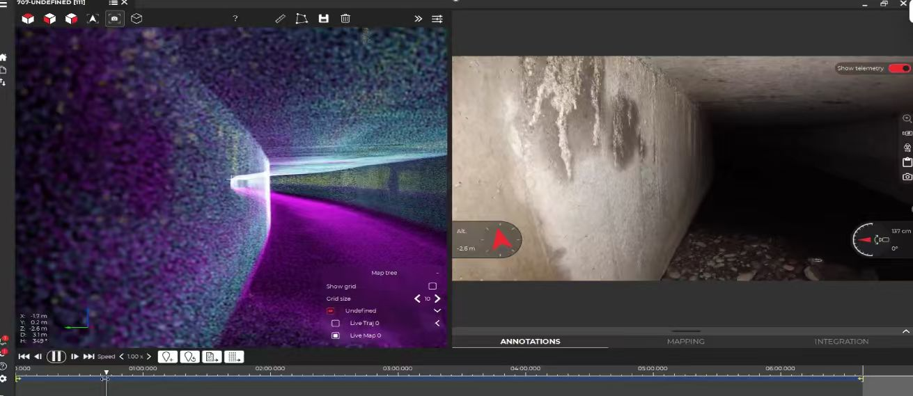
Task: Disable the Live Map 0 checkbox
Action: 336,335
